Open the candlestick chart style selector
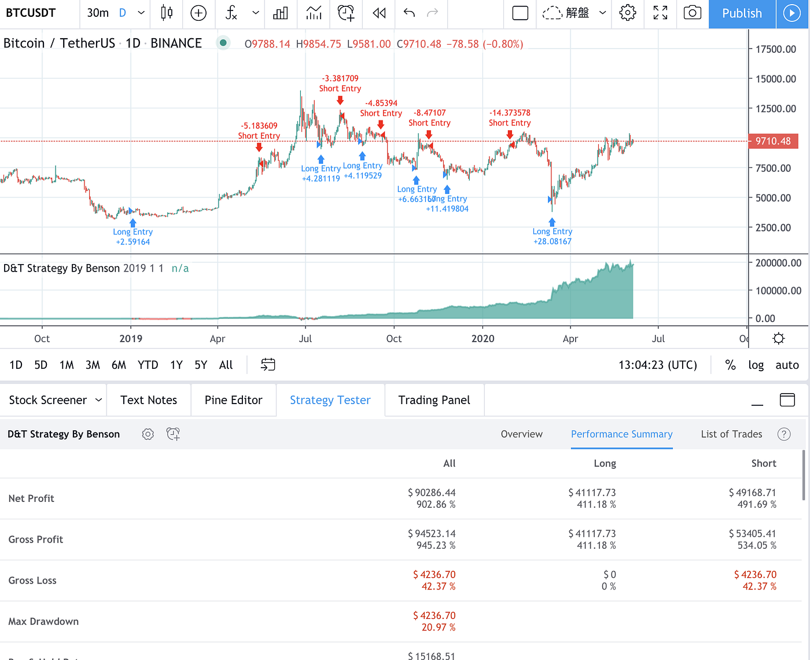This screenshot has height=660, width=810. (x=167, y=13)
